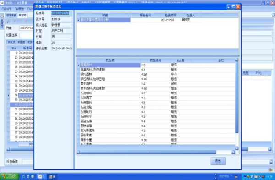Select the 阿莫西林/克拉维酸 antibiotic row

click(x=156, y=70)
